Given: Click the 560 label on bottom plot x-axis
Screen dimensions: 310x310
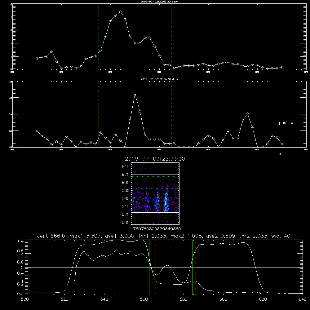Looking at the screenshot, I should pos(144,299).
